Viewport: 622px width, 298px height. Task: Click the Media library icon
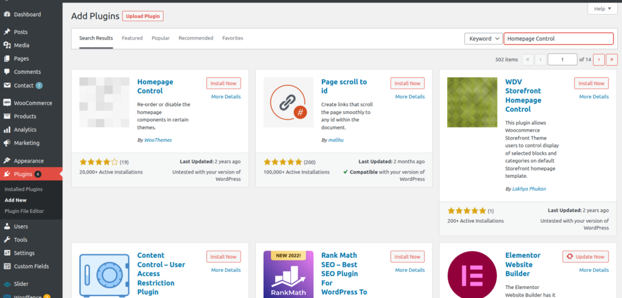(x=7, y=45)
